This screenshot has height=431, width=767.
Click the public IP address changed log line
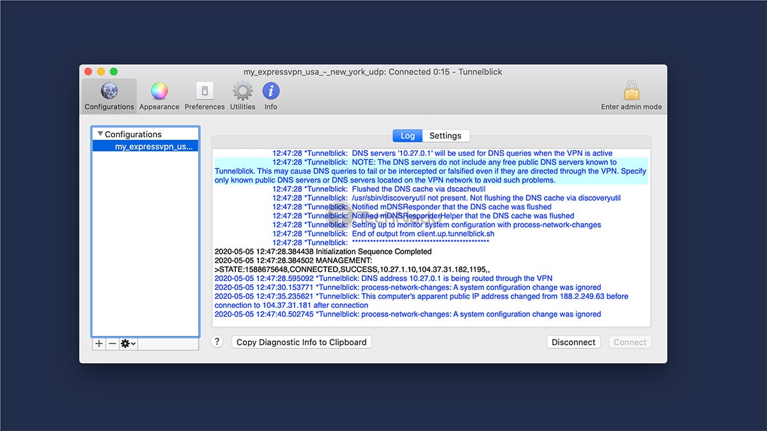(x=421, y=301)
